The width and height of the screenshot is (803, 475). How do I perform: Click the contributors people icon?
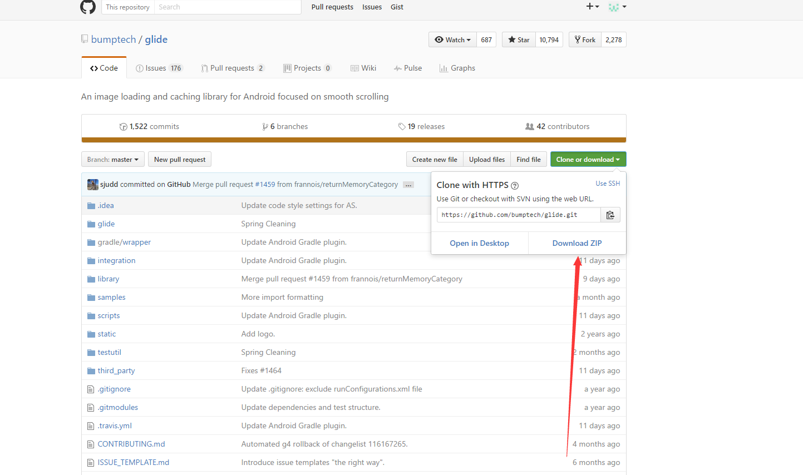530,127
